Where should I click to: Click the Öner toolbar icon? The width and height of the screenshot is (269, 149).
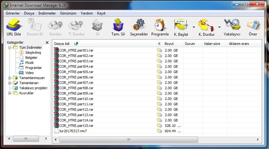[253, 25]
